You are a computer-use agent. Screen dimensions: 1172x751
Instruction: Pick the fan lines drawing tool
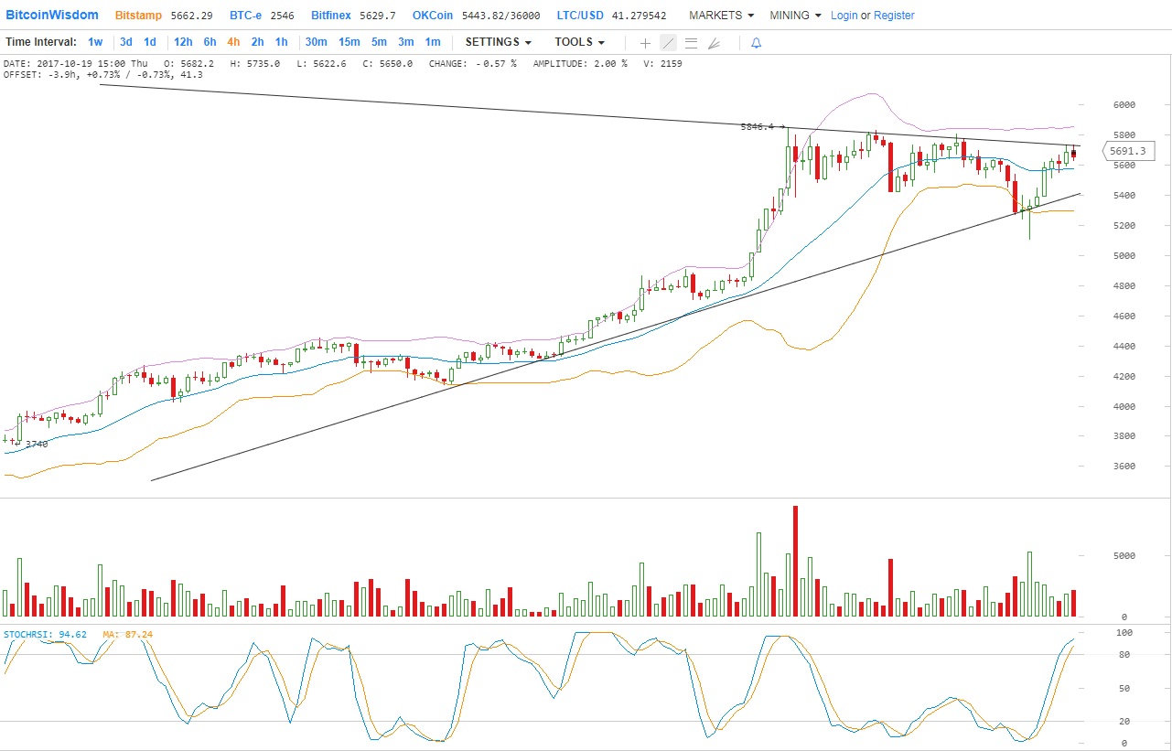point(715,43)
